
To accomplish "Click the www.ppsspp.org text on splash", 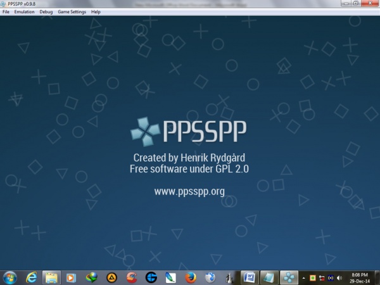I will [189, 191].
